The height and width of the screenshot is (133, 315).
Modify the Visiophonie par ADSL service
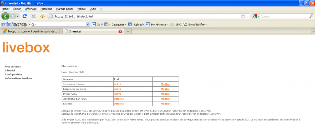click(x=165, y=99)
